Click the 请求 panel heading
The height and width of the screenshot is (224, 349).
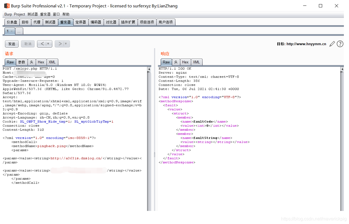coord(9,53)
